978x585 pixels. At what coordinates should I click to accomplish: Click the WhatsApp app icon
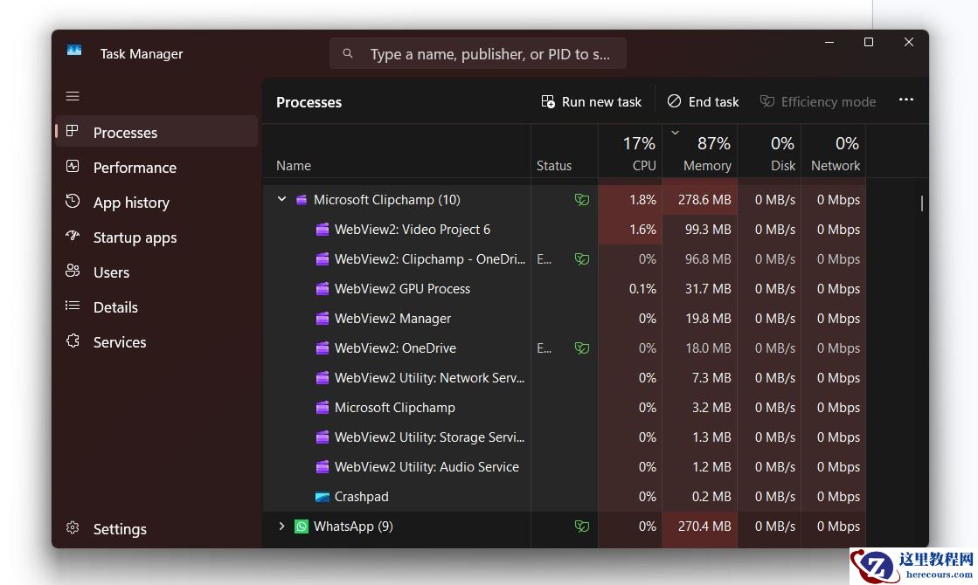tap(302, 526)
